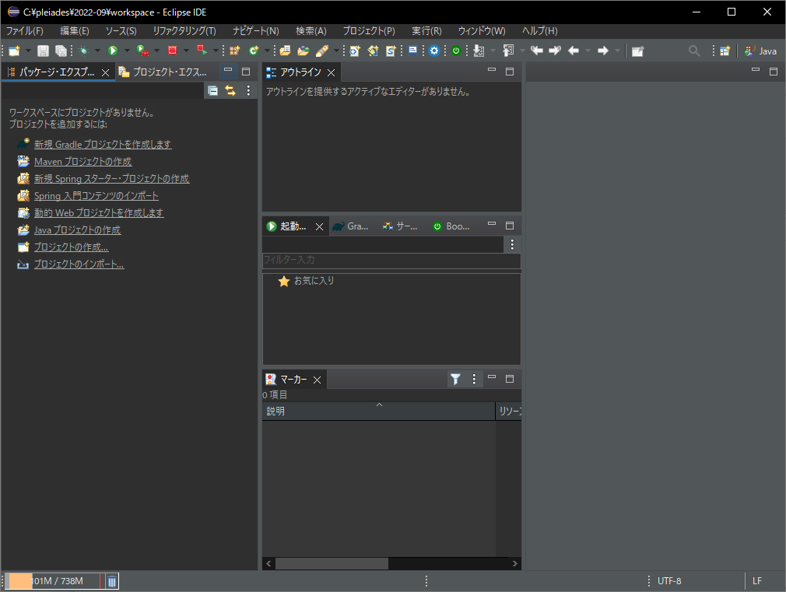Click the run-with-red-toolbox external tools icon

pyautogui.click(x=143, y=51)
